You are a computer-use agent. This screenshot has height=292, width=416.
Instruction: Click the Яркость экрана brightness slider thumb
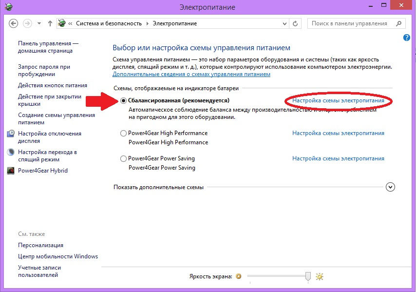[308, 276]
